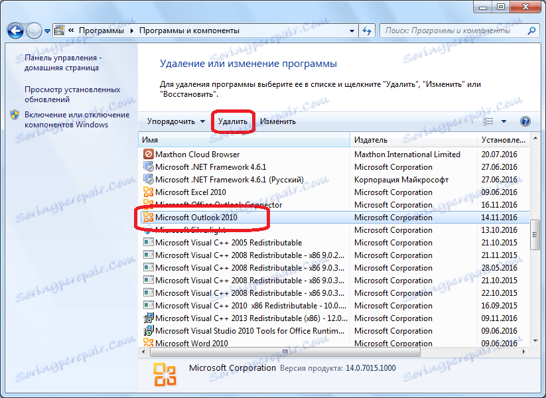This screenshot has width=546, height=398.
Task: Select Microsoft .NET Framework 4.6.1 name
Action: (x=211, y=166)
